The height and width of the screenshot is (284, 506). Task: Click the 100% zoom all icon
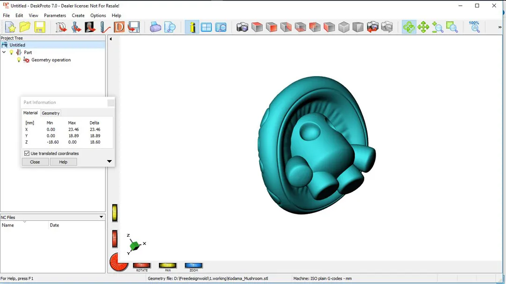tap(474, 27)
